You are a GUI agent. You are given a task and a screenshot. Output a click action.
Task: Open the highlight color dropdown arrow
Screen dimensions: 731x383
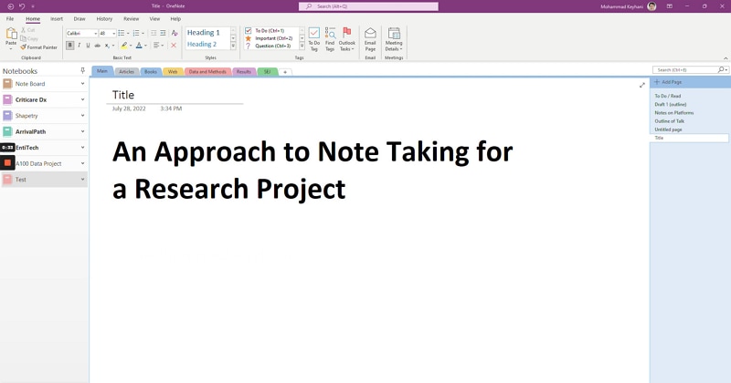pos(131,46)
